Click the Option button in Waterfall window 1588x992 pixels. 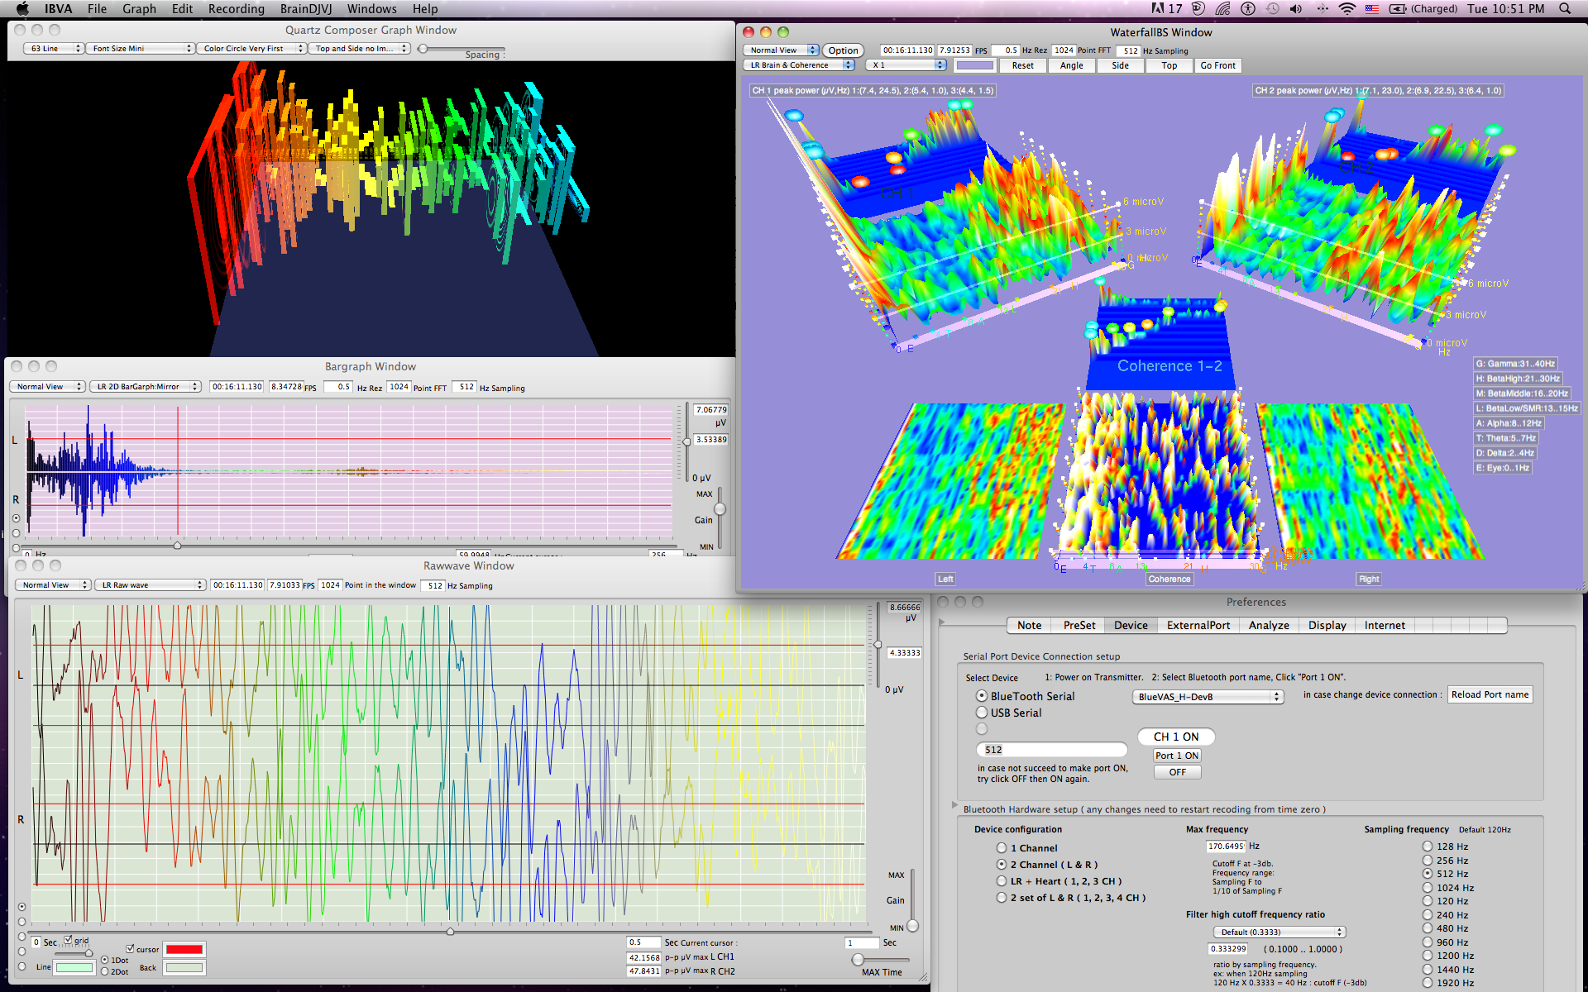pyautogui.click(x=843, y=50)
